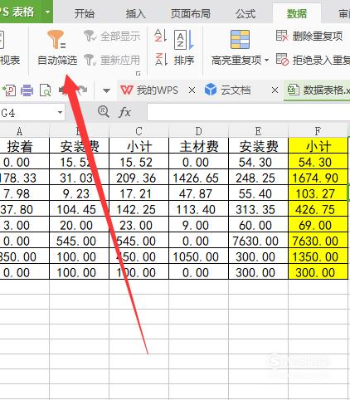Click cell containing 209.36
Viewport: 350px width, 400px height.
(139, 178)
